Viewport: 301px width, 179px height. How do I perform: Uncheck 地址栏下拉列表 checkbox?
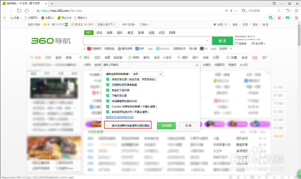[x=107, y=90]
